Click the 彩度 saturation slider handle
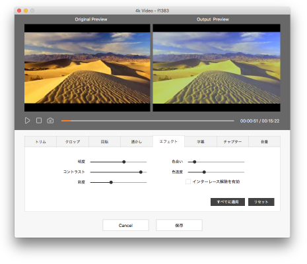This screenshot has width=307, height=264. (111, 182)
